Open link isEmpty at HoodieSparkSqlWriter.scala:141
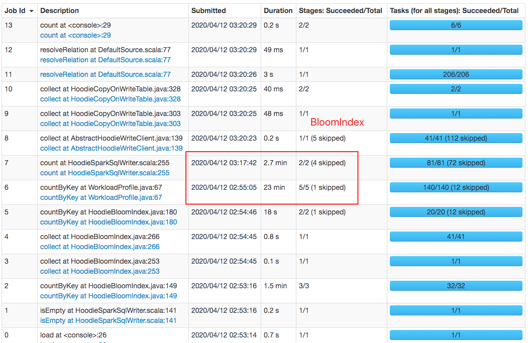 pos(108,320)
